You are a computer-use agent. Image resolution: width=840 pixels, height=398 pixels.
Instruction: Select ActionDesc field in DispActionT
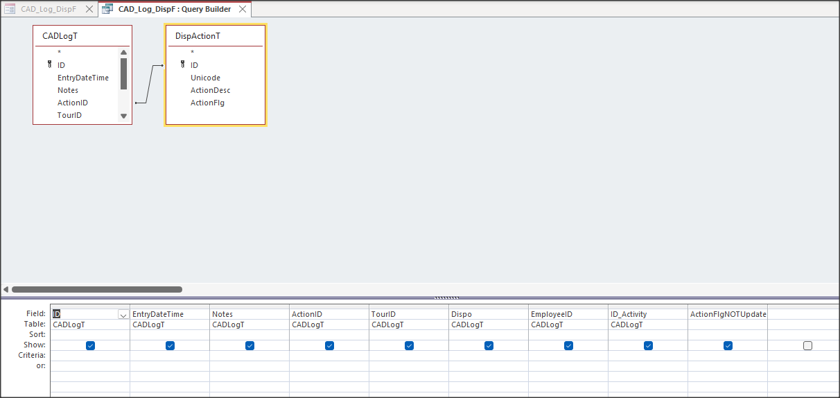click(x=211, y=90)
